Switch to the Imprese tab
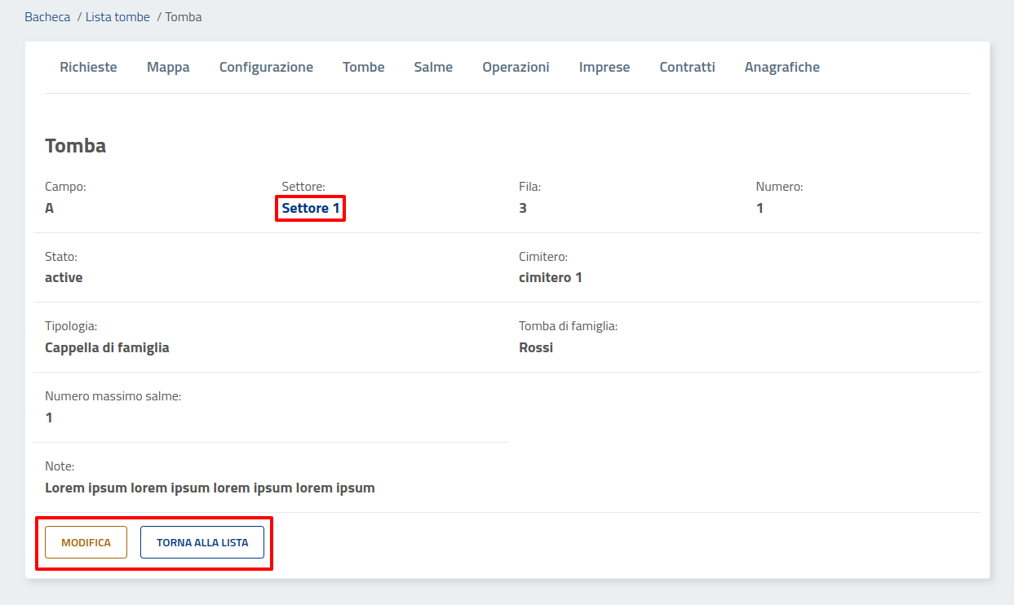This screenshot has height=605, width=1014. coord(604,67)
